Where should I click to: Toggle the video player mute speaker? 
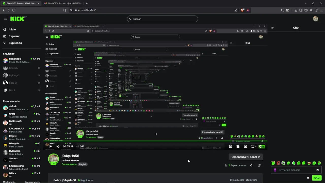pyautogui.click(x=58, y=146)
